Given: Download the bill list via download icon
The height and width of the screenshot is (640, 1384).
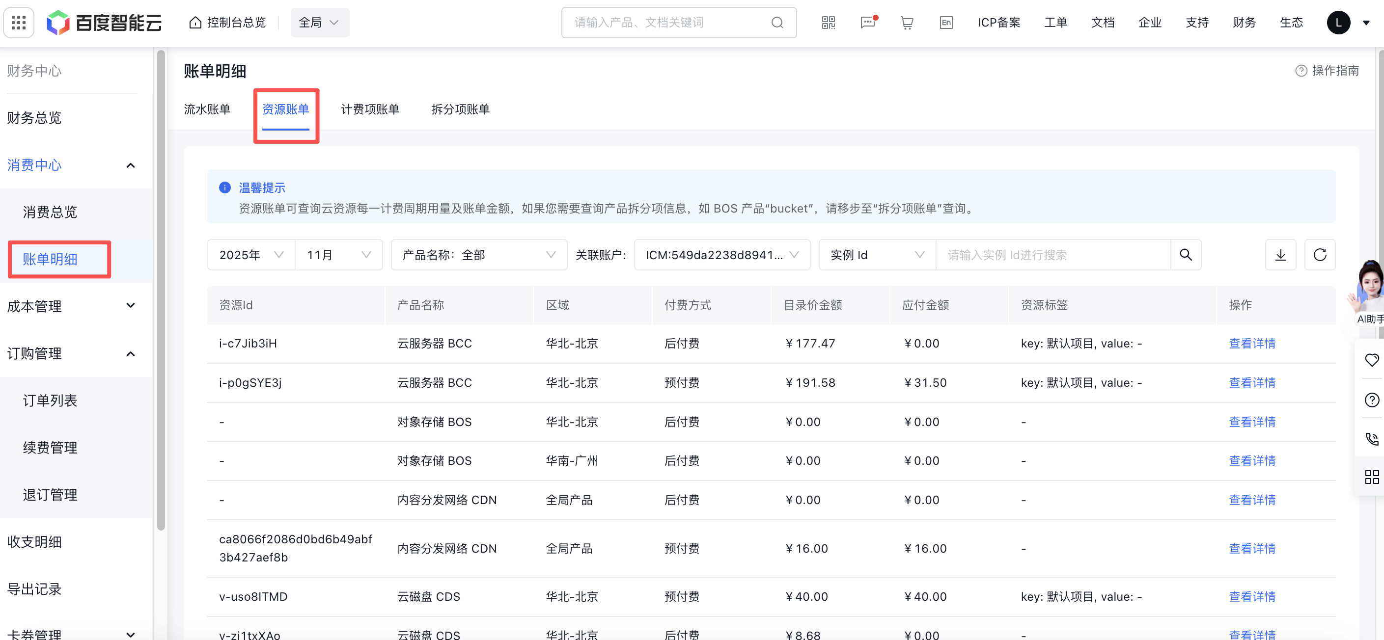Looking at the screenshot, I should [1281, 255].
